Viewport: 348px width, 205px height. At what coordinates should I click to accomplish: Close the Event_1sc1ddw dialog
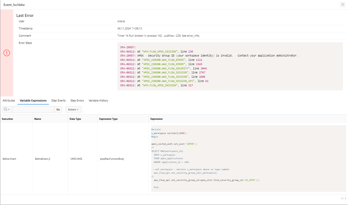342,5
